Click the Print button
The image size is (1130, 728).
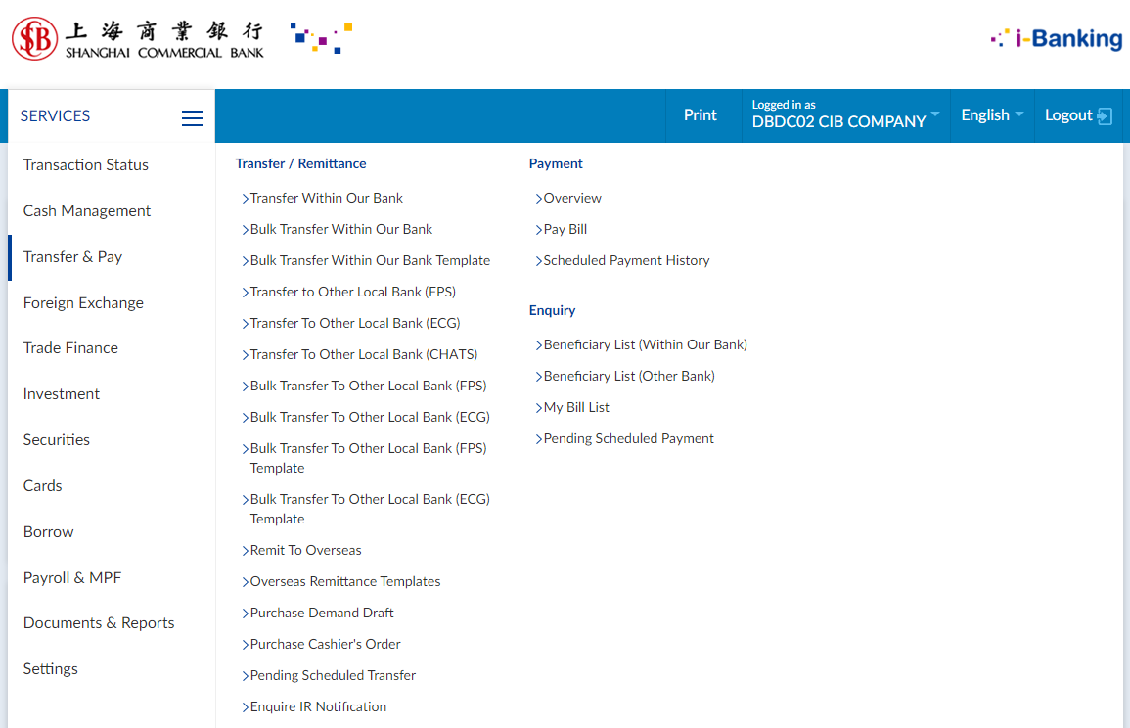coord(700,115)
